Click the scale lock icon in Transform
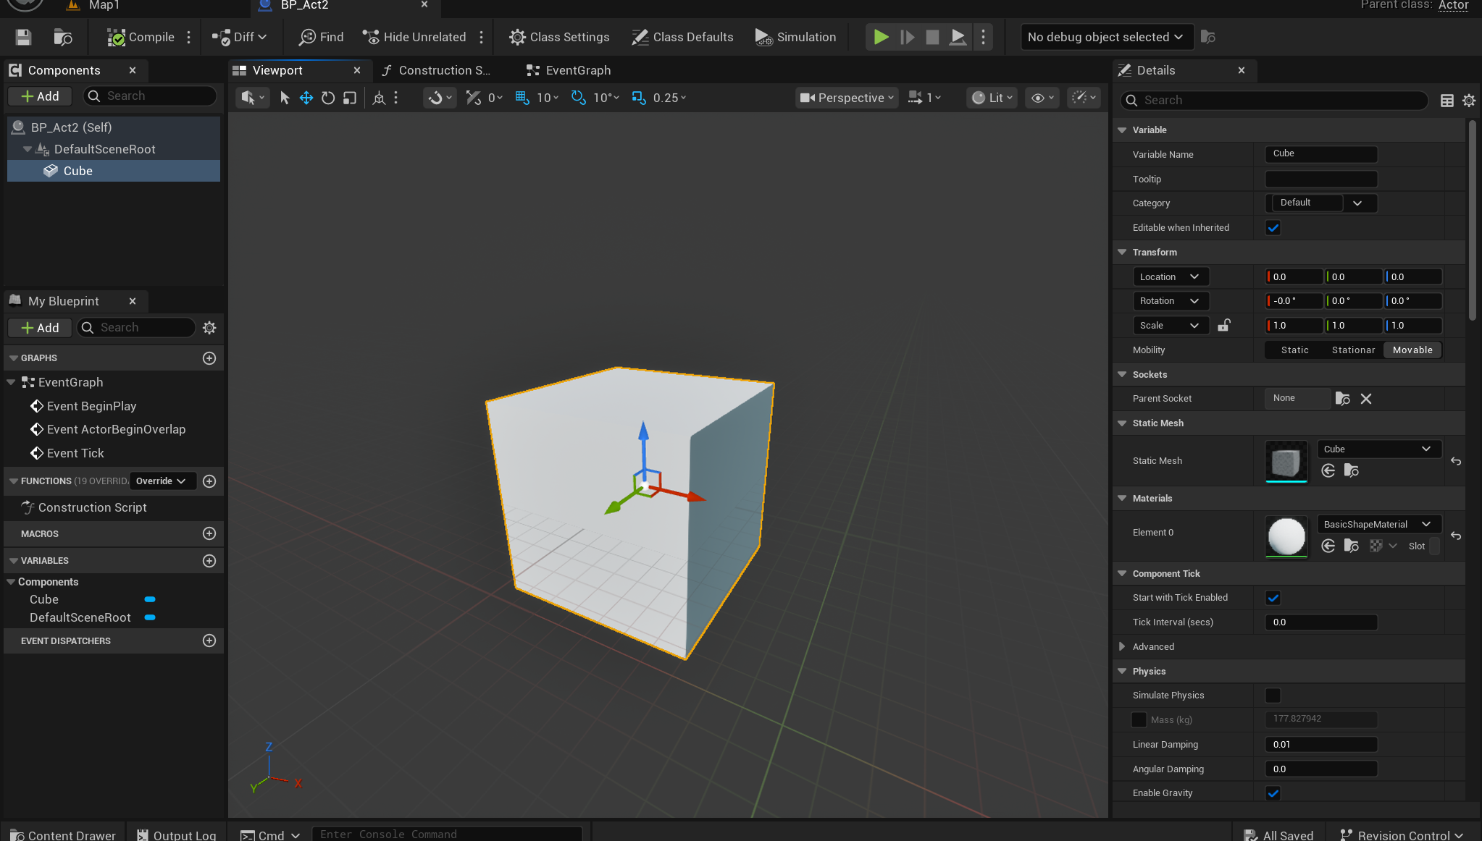 1223,326
